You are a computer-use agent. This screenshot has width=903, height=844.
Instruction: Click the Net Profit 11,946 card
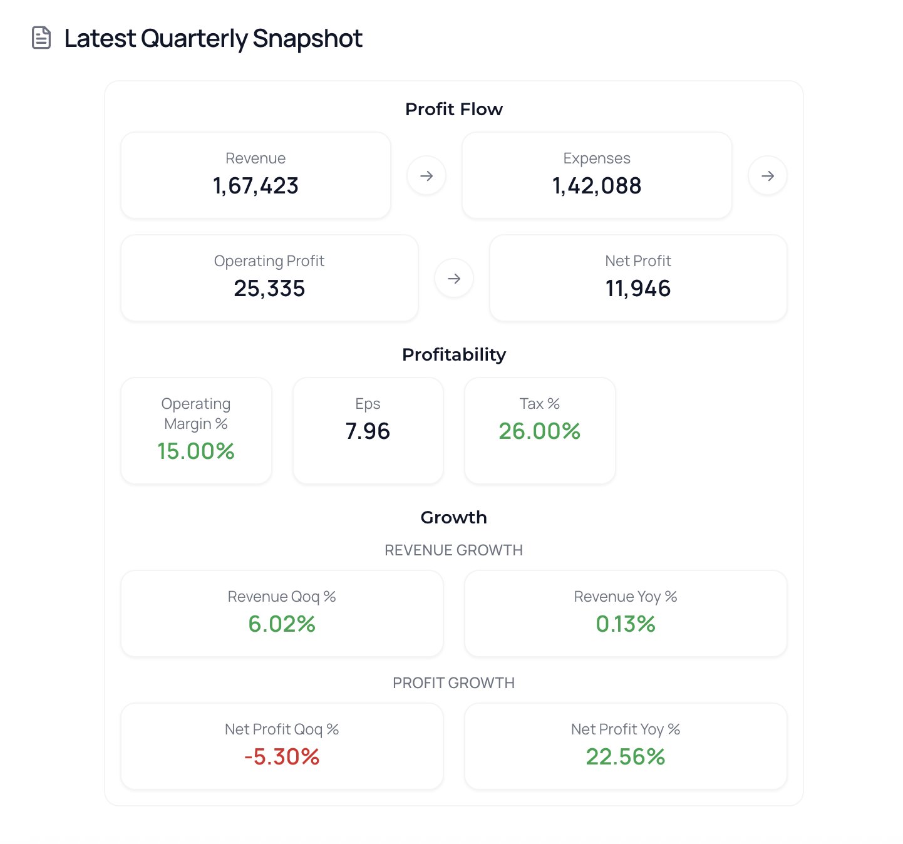coord(638,278)
